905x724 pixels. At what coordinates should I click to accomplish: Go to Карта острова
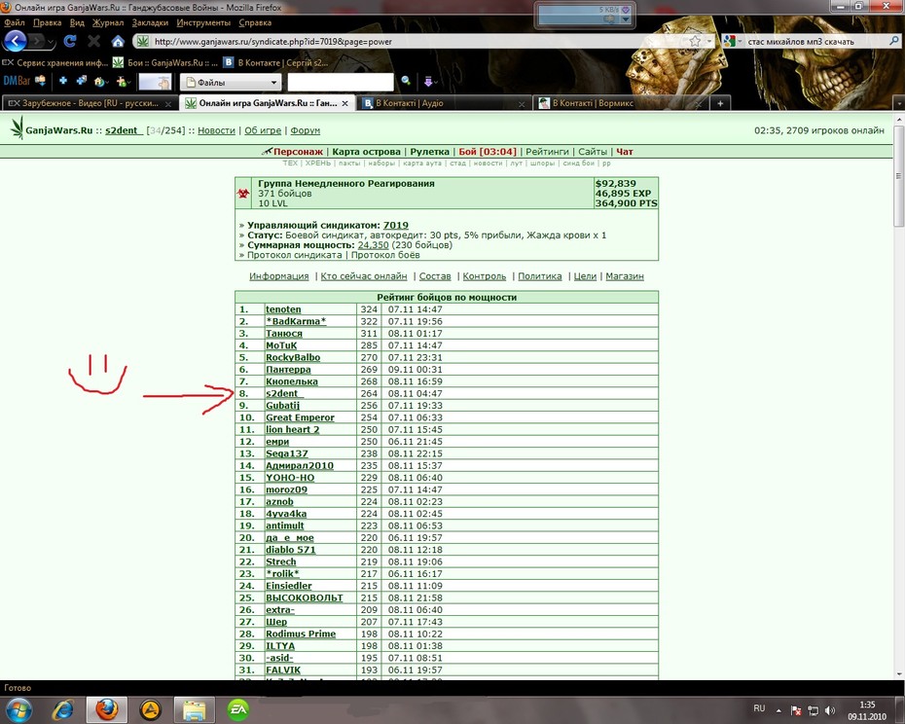click(x=366, y=152)
